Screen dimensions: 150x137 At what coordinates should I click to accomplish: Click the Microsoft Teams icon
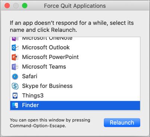(15, 67)
